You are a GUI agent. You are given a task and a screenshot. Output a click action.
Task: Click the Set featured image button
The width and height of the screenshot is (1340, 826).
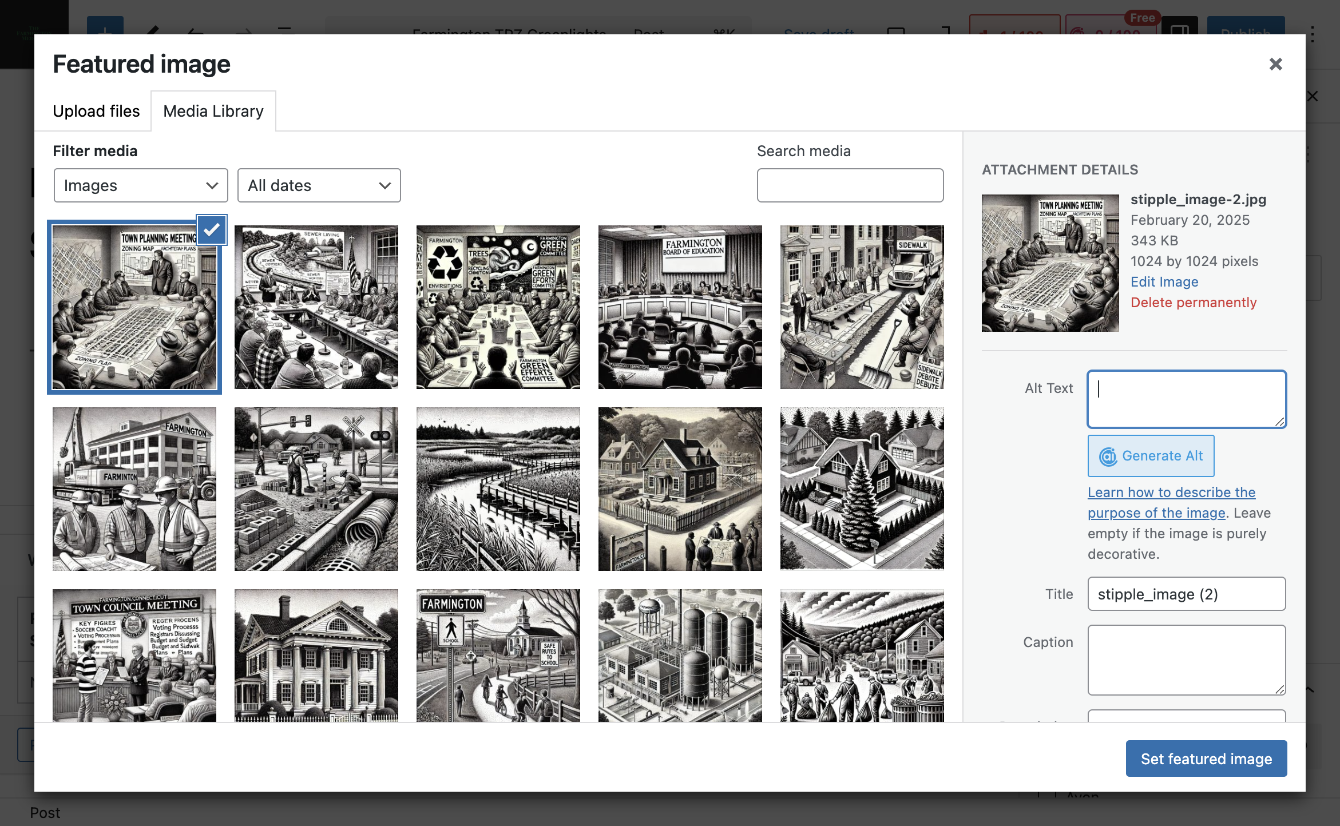1206,759
